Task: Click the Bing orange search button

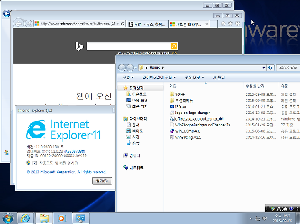Action: click(174, 46)
